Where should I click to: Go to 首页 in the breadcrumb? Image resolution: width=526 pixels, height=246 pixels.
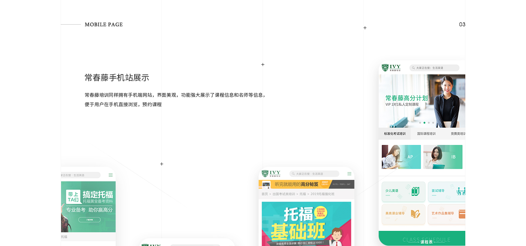tap(265, 194)
